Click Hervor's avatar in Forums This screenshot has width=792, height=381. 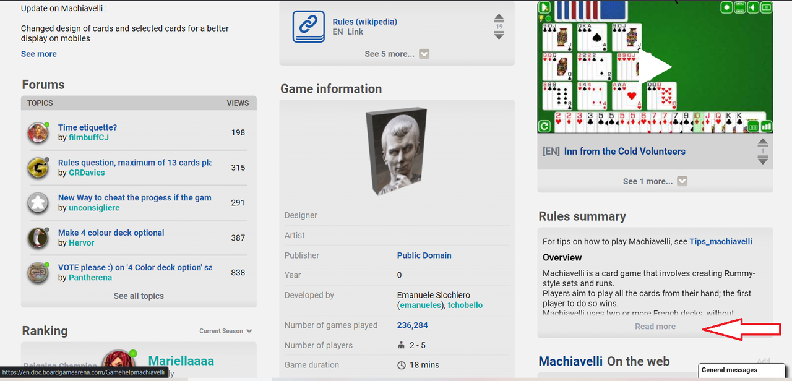38,238
